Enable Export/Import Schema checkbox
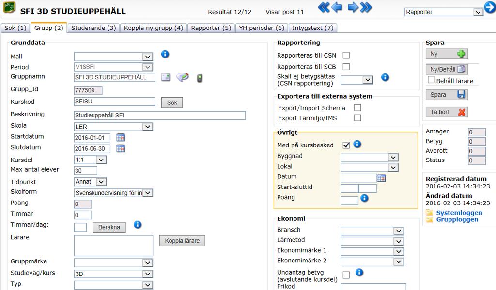 pos(357,108)
